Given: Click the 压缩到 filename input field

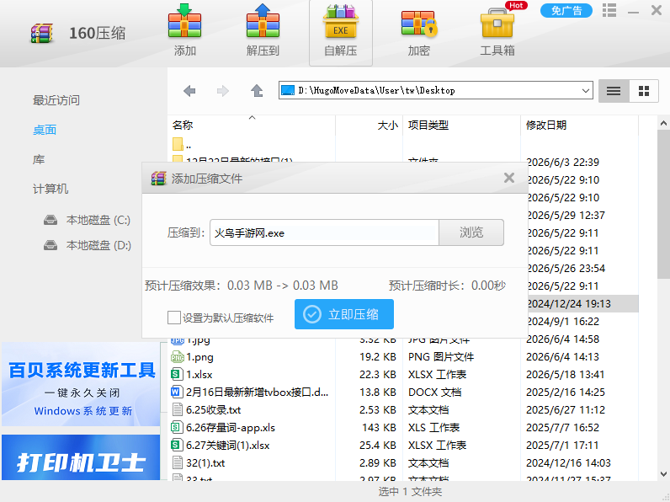Looking at the screenshot, I should pyautogui.click(x=324, y=232).
